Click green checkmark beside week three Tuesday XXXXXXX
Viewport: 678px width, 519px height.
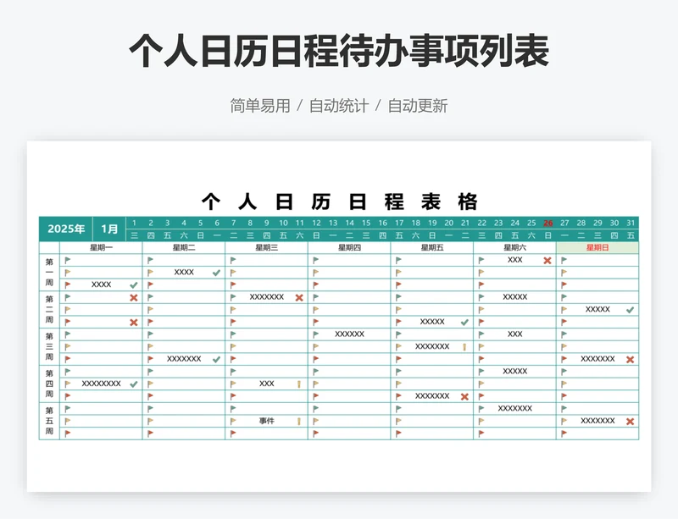point(217,360)
